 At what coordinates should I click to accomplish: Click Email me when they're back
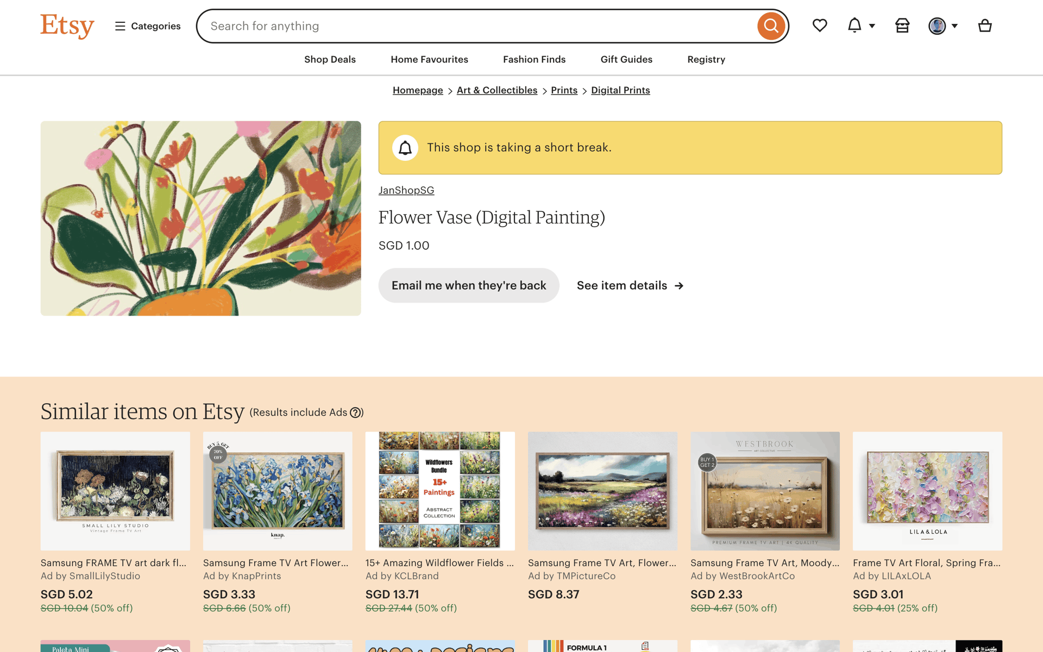(x=469, y=285)
